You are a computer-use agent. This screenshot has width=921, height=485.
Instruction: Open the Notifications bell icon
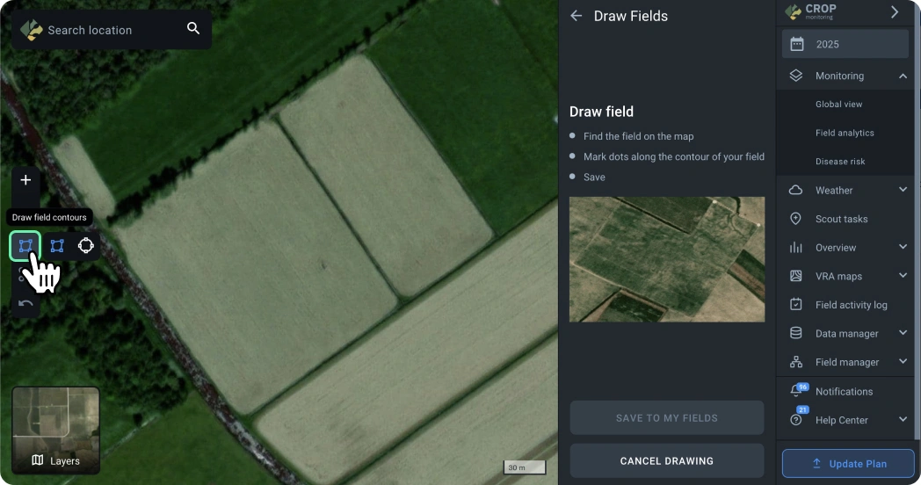[796, 391]
